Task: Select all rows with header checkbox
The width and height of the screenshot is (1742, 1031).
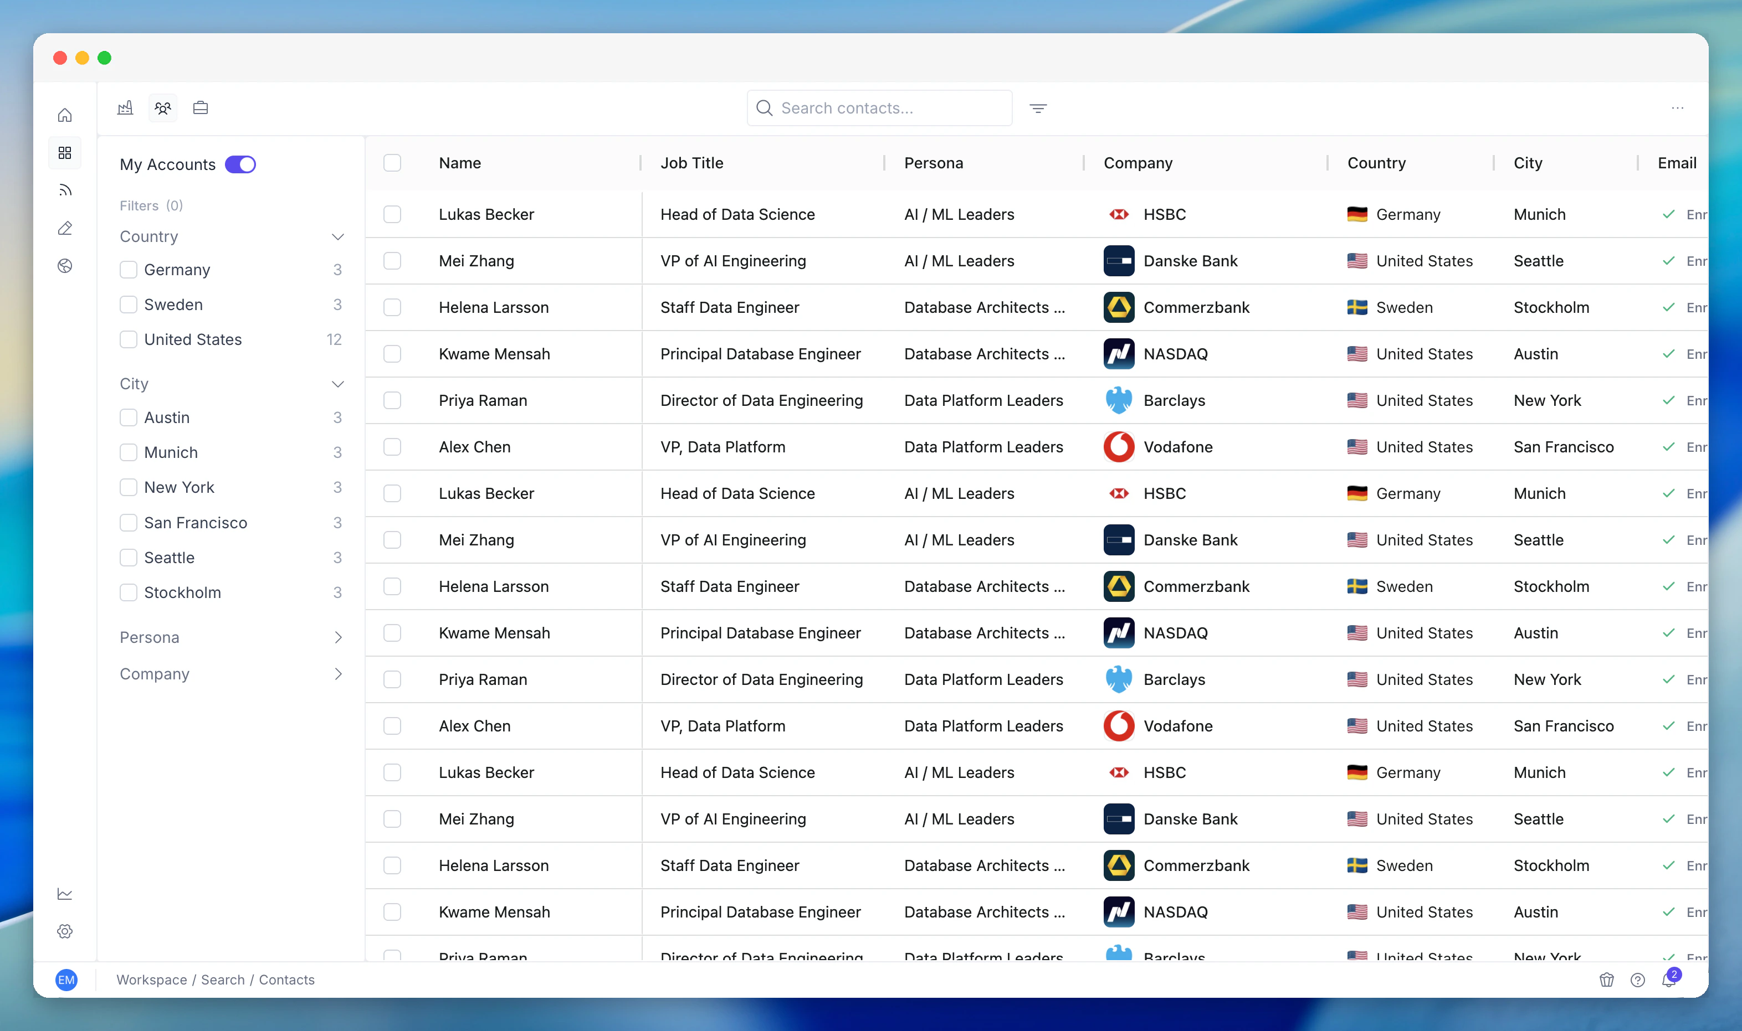Action: coord(392,163)
